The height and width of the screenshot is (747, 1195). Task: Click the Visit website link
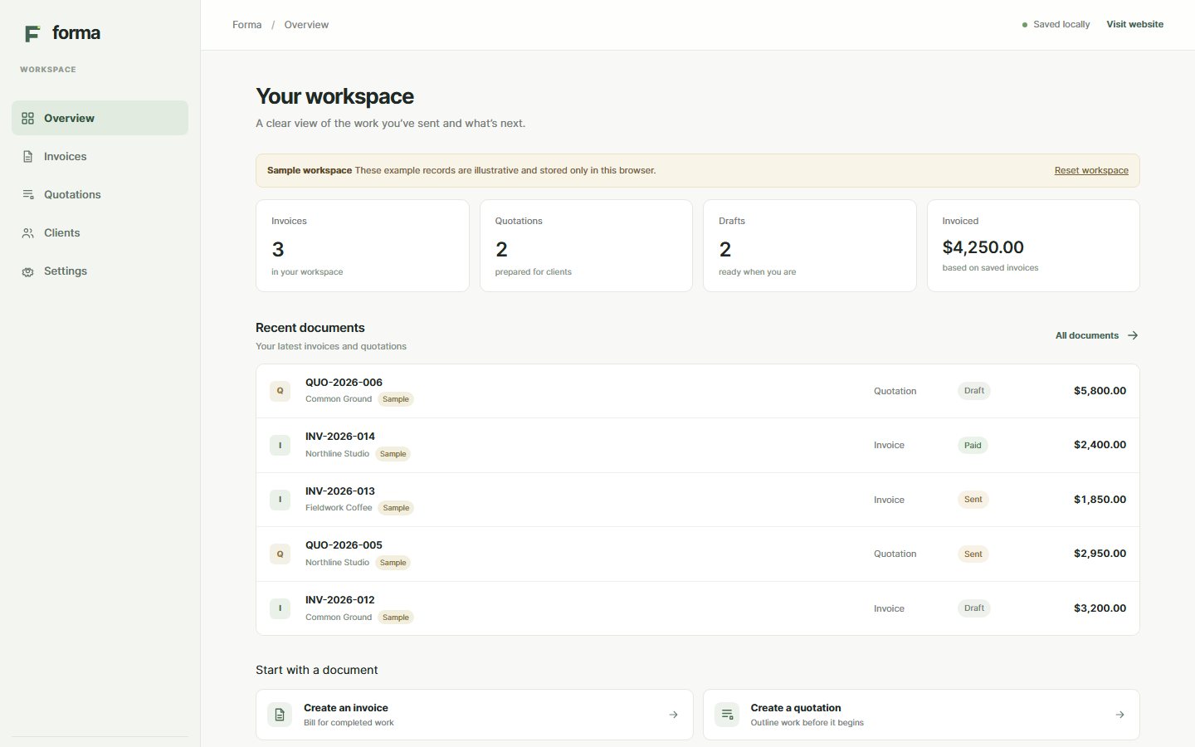[x=1134, y=25]
